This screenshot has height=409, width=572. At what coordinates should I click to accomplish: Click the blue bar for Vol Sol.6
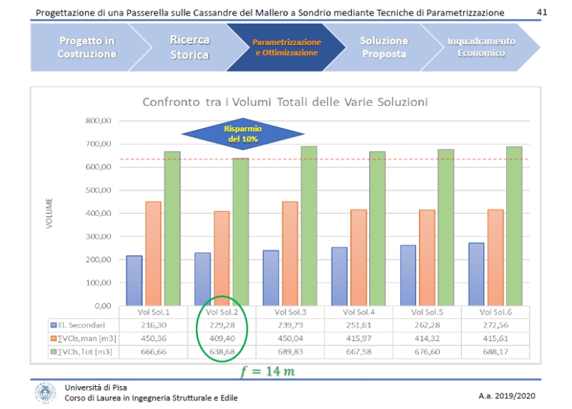tap(476, 274)
